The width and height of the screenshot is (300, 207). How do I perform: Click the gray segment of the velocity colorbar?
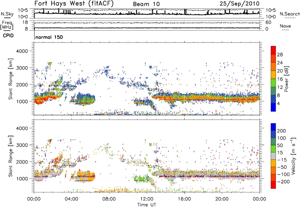pyautogui.click(x=273, y=156)
